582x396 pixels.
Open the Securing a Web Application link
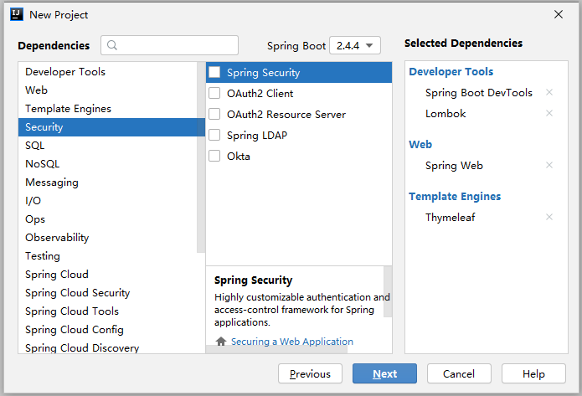(292, 342)
